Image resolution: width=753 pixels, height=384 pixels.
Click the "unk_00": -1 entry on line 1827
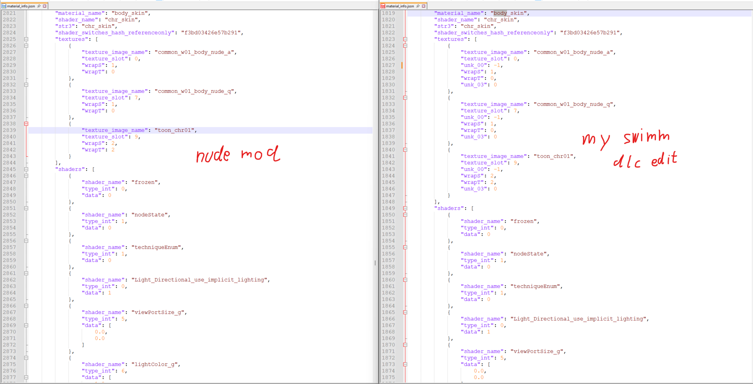click(481, 65)
